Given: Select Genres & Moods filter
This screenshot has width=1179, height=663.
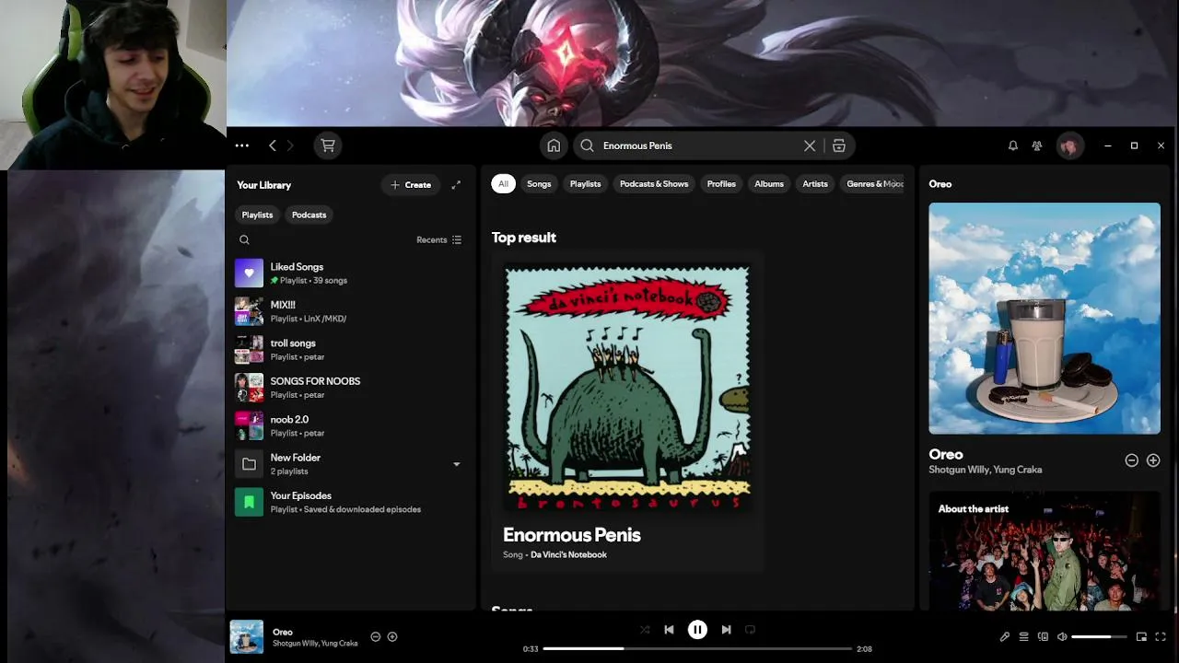Looking at the screenshot, I should click(x=873, y=184).
